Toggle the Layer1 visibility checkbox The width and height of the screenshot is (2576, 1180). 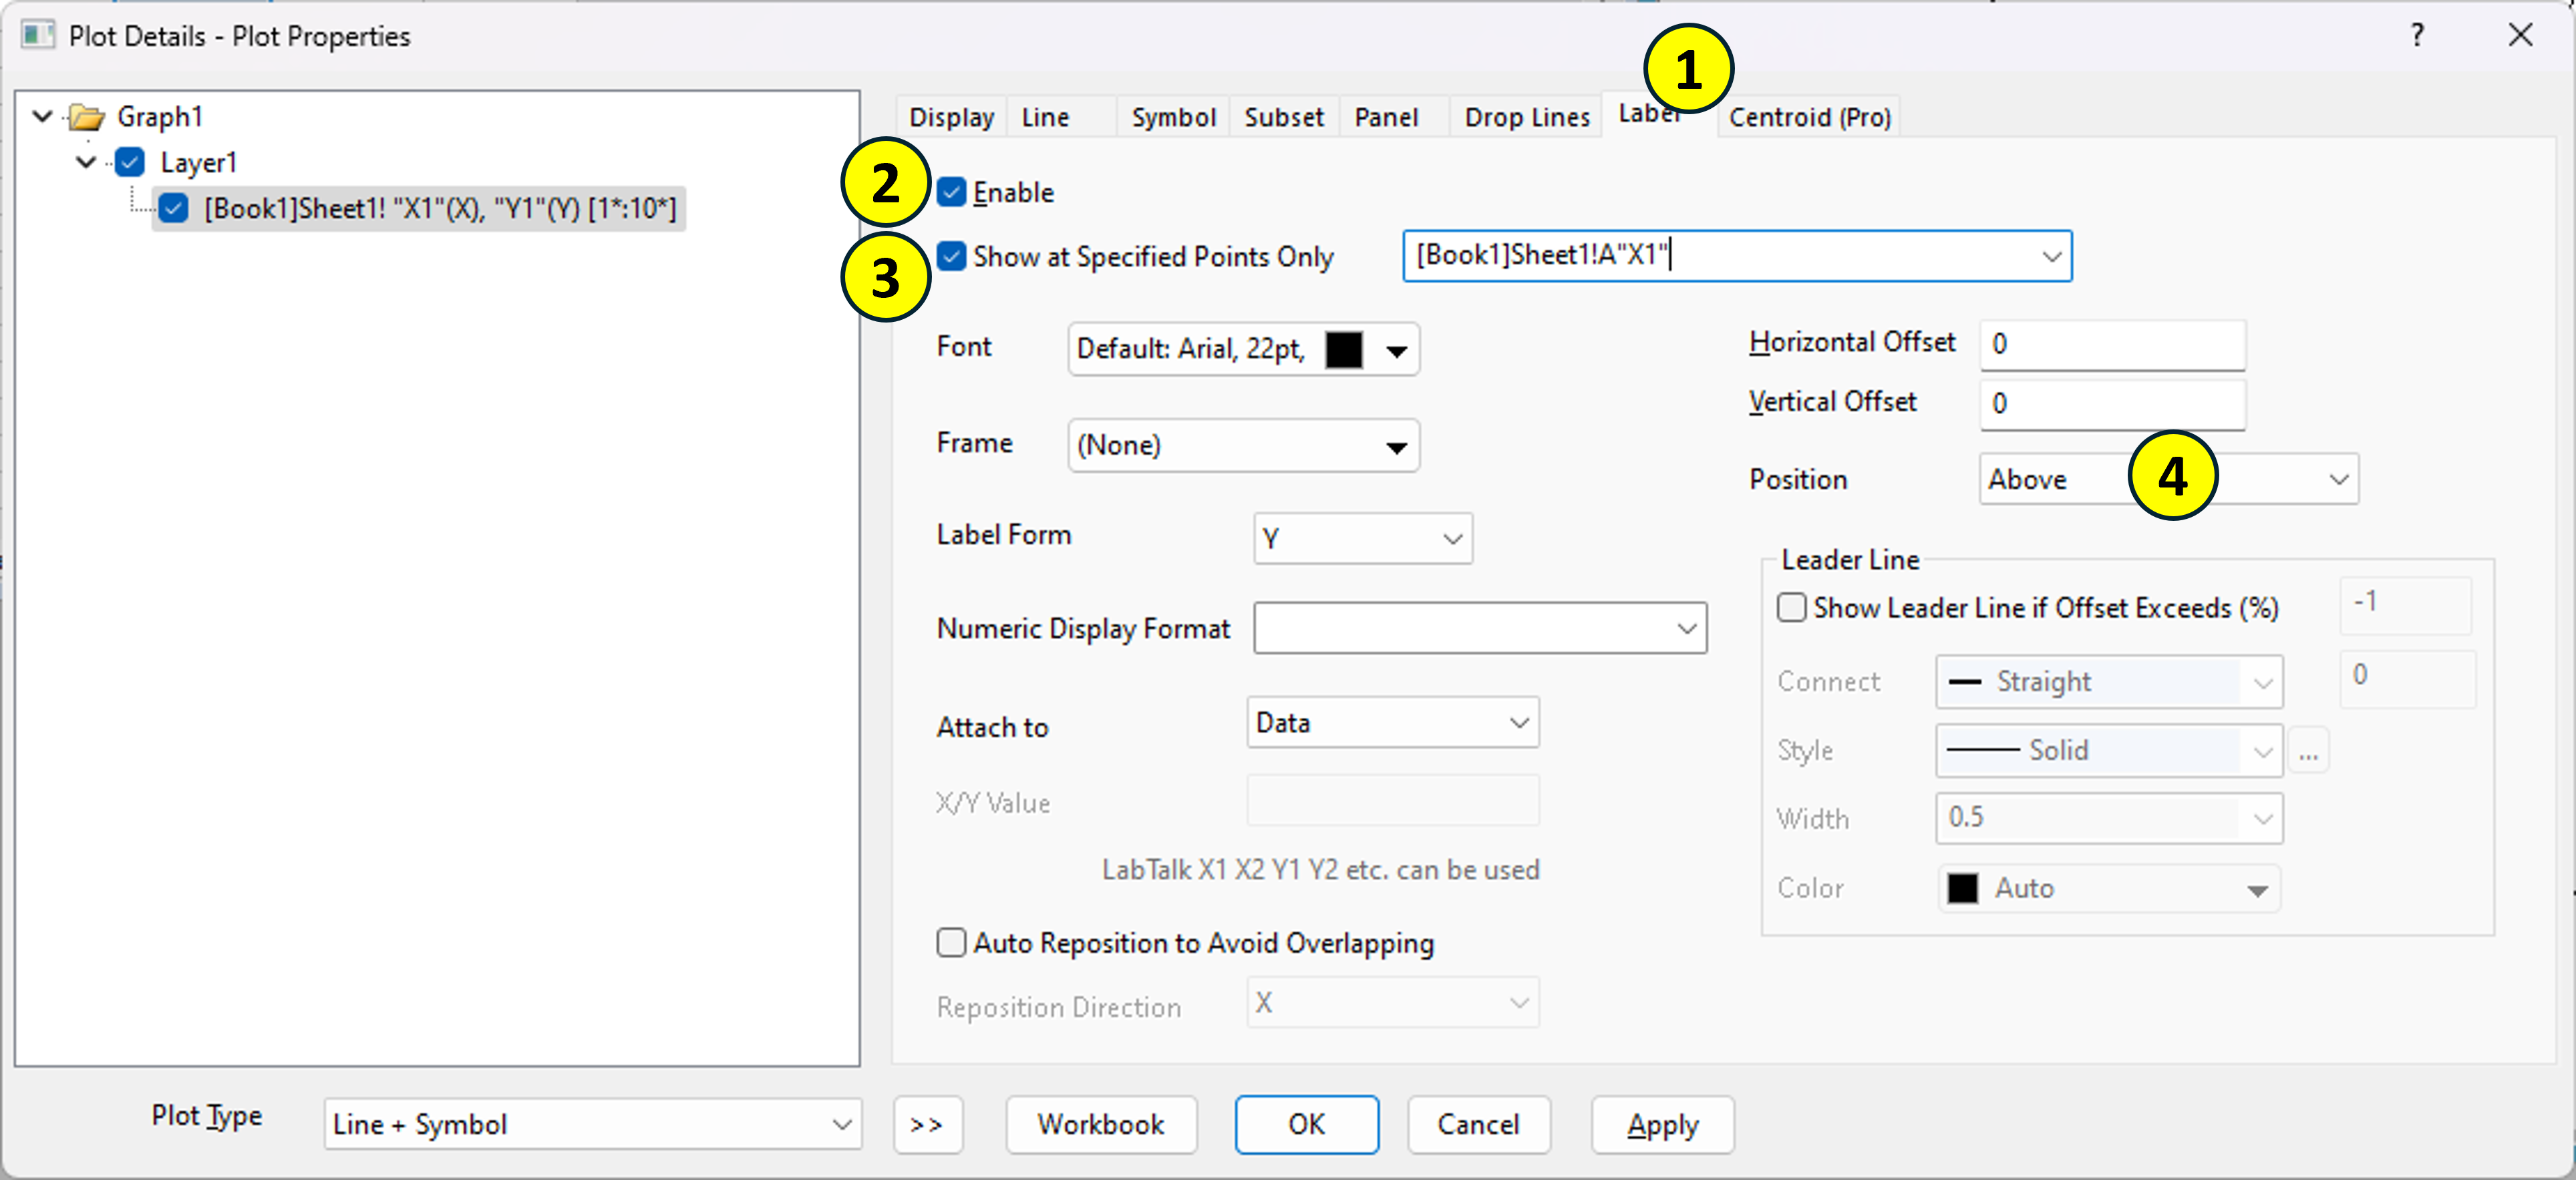[x=130, y=162]
